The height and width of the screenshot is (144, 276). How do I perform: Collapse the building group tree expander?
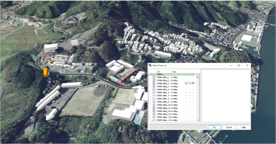click(x=150, y=74)
